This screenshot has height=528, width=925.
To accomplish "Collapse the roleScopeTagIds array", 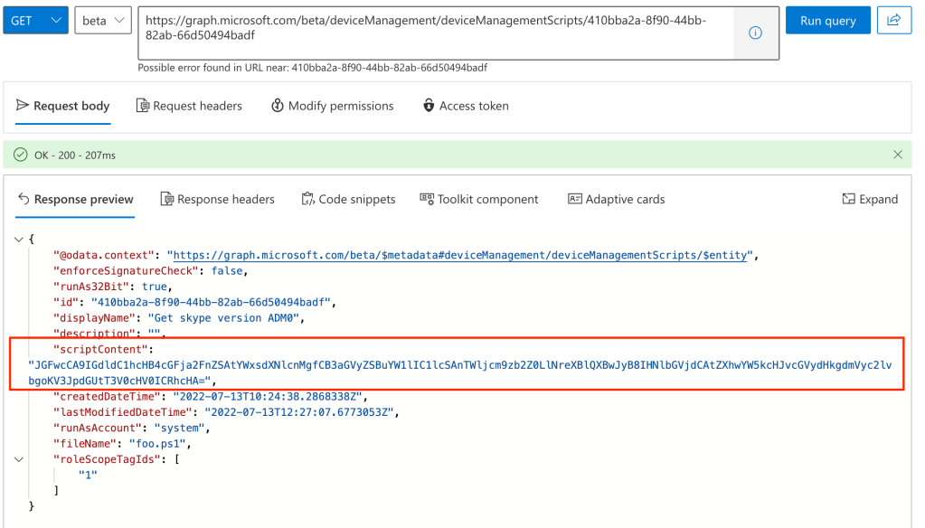I will (20, 459).
